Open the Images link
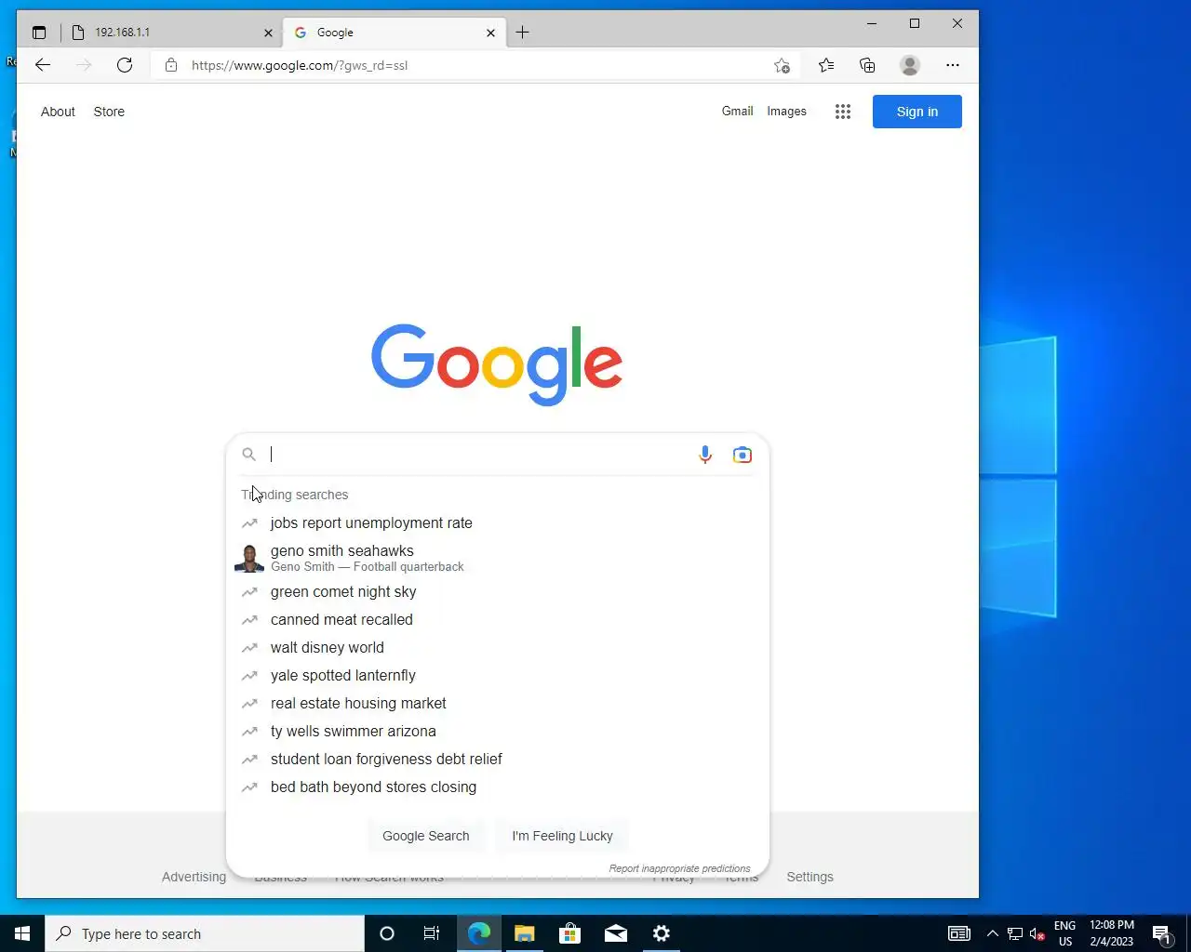This screenshot has height=952, width=1191. [786, 111]
